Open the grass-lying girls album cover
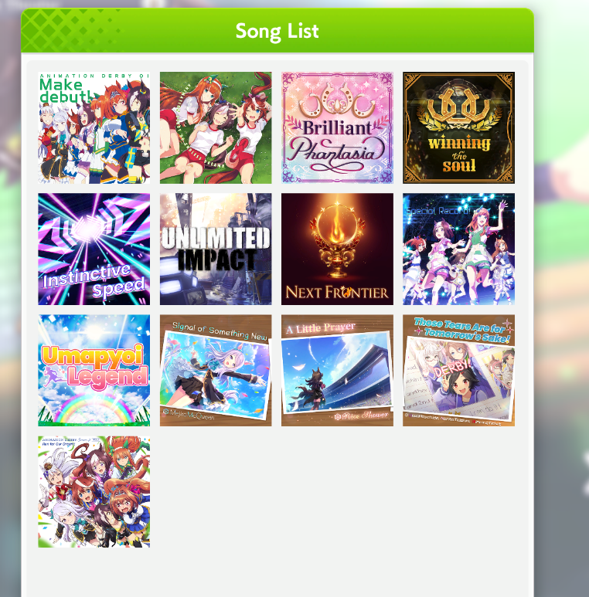589x597 pixels. pos(216,128)
